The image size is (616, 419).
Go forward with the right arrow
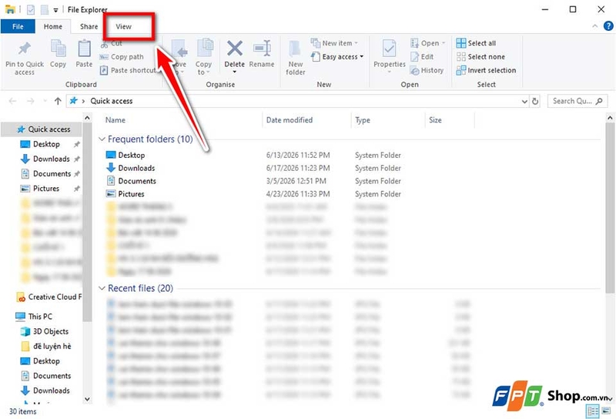click(30, 101)
